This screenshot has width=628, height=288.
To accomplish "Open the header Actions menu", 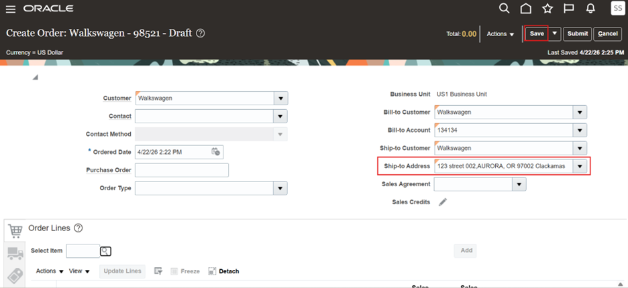I will [501, 34].
